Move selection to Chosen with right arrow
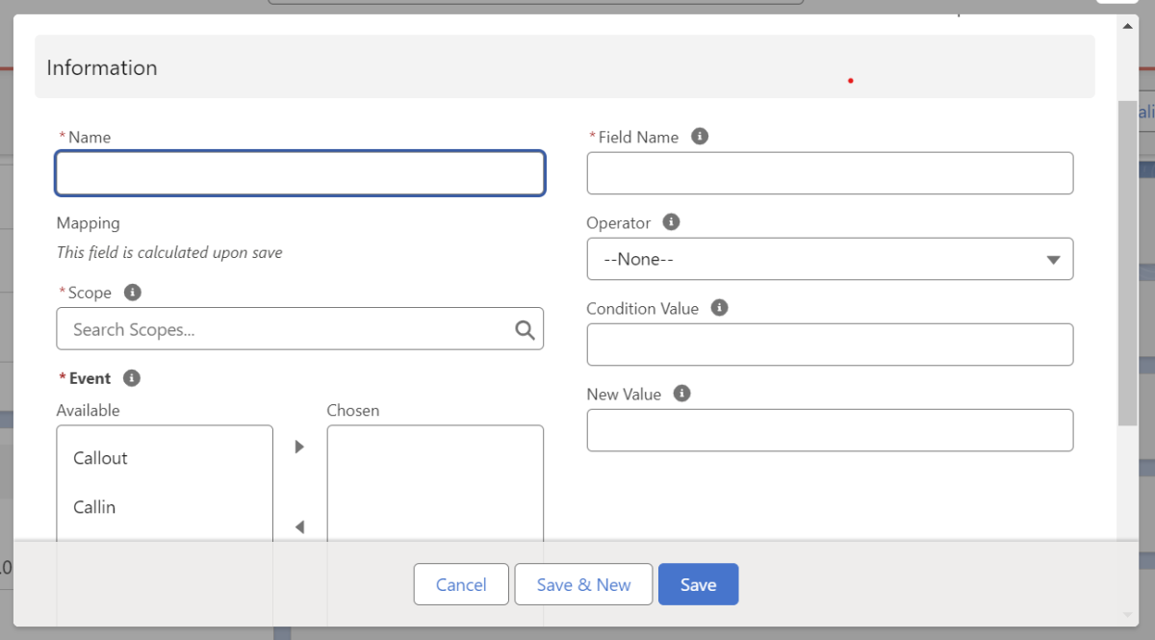The image size is (1155, 640). [299, 447]
